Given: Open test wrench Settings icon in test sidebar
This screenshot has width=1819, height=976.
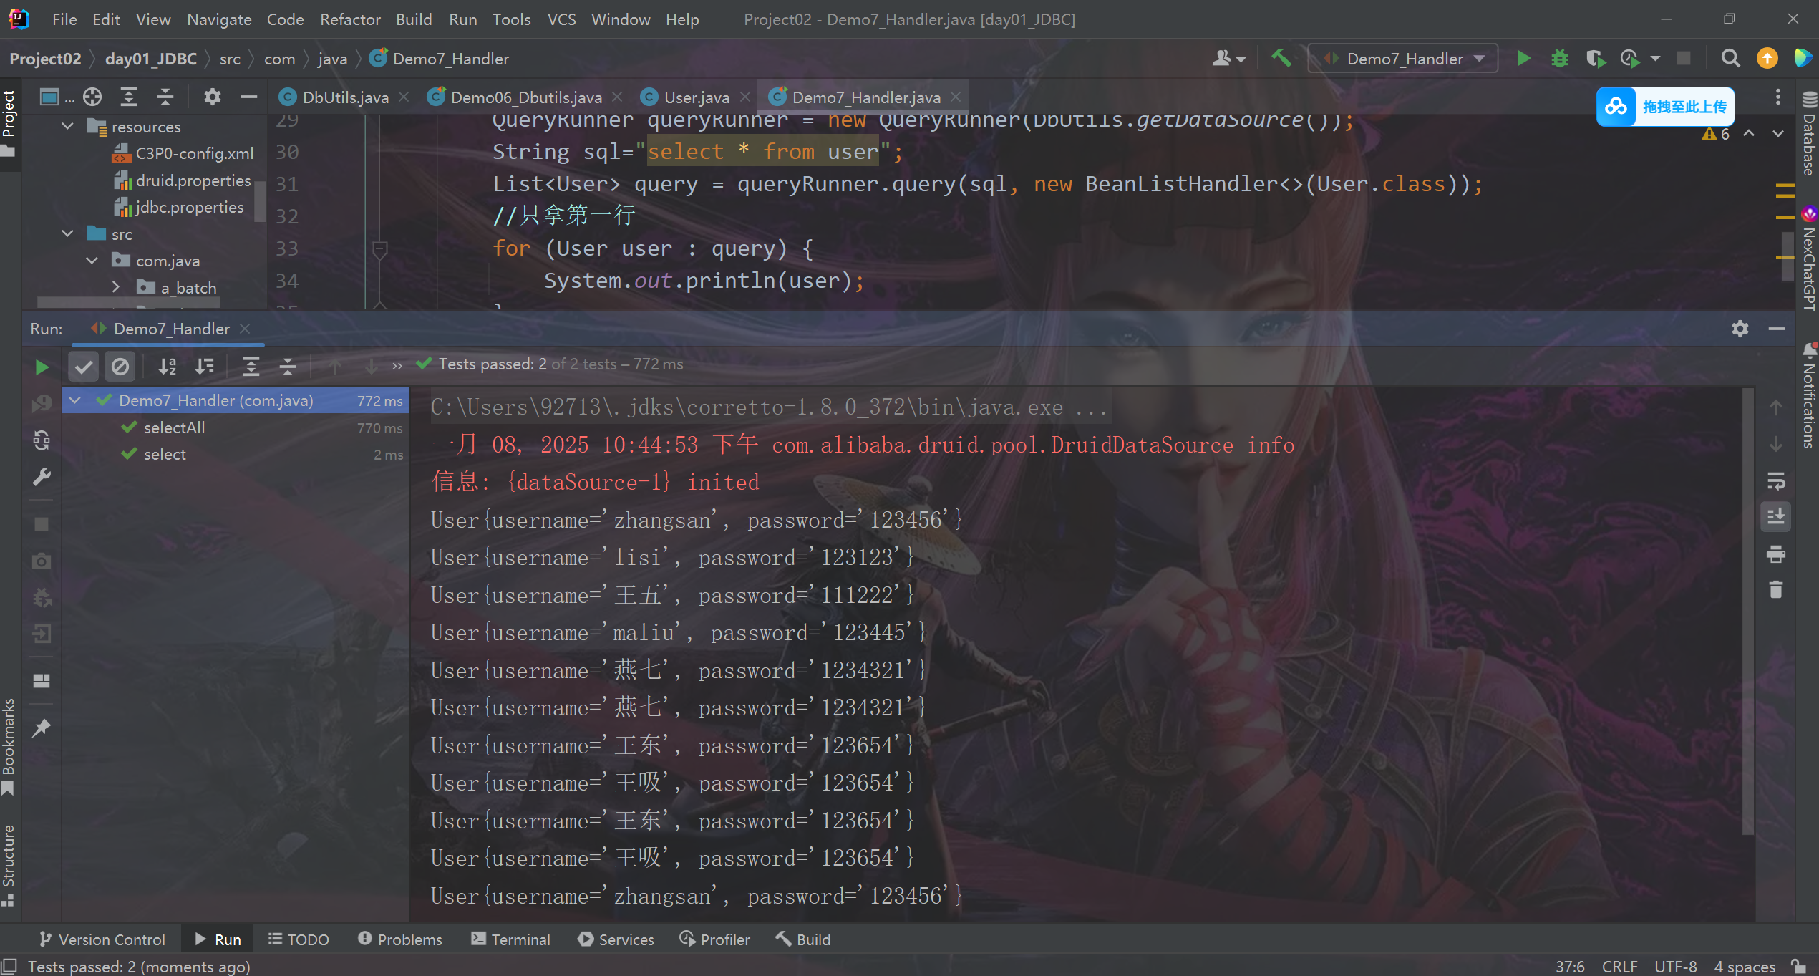Looking at the screenshot, I should click(41, 476).
